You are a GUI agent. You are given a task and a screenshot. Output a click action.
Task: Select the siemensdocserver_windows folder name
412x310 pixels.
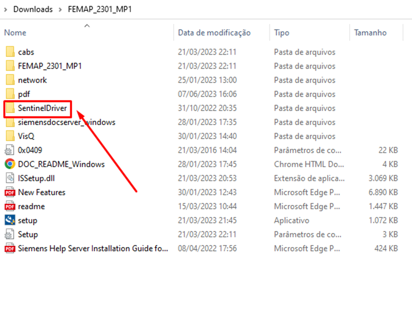coord(67,122)
